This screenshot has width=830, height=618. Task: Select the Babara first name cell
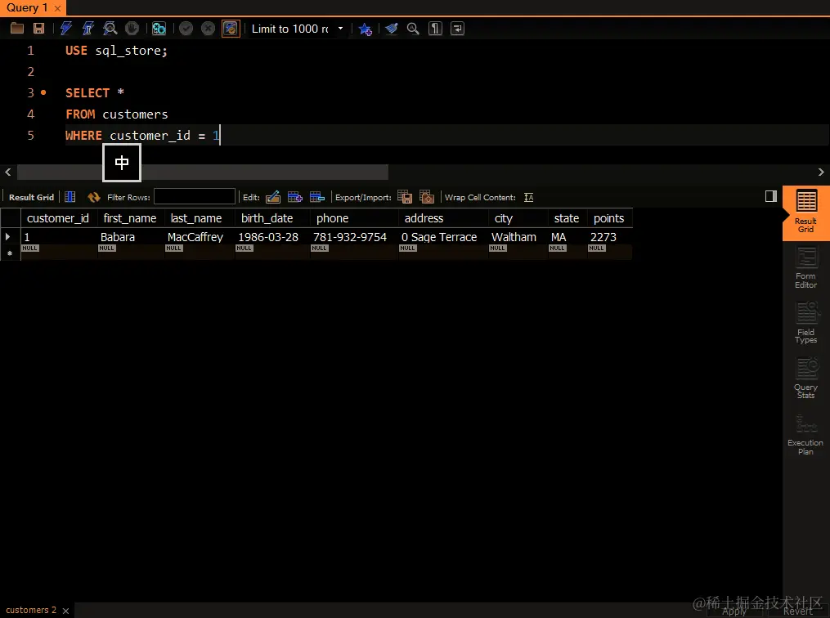130,237
